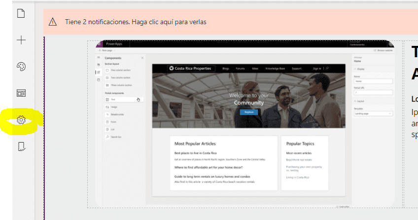Open the Themes palette icon
The height and width of the screenshot is (220, 418).
coord(21,67)
